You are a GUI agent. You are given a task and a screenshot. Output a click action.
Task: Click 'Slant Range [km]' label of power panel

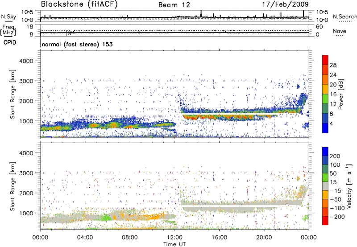click(x=12, y=94)
